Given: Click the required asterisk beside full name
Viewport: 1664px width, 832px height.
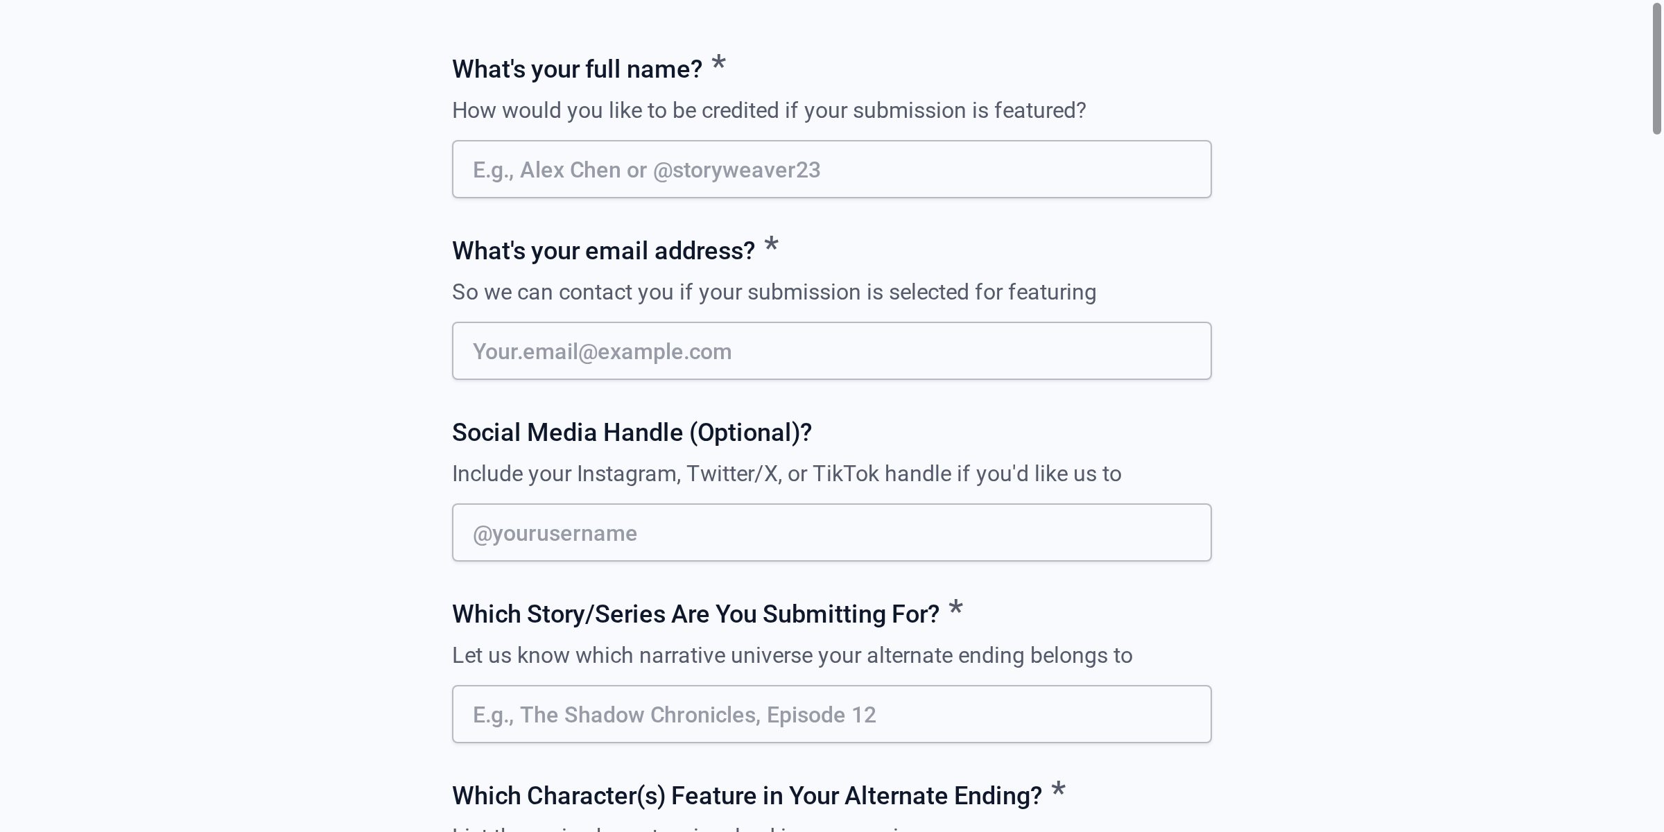Looking at the screenshot, I should [x=719, y=64].
